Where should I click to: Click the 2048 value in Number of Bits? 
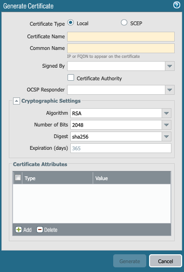click(x=78, y=125)
